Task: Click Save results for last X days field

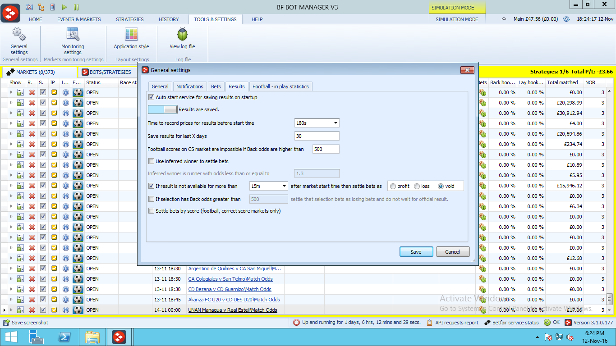Action: pos(317,136)
